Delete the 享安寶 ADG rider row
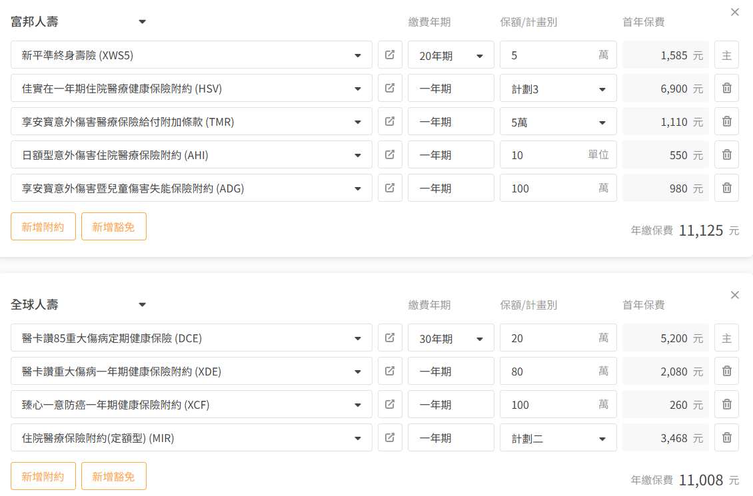Screen dimensions: 753x496 click(726, 188)
